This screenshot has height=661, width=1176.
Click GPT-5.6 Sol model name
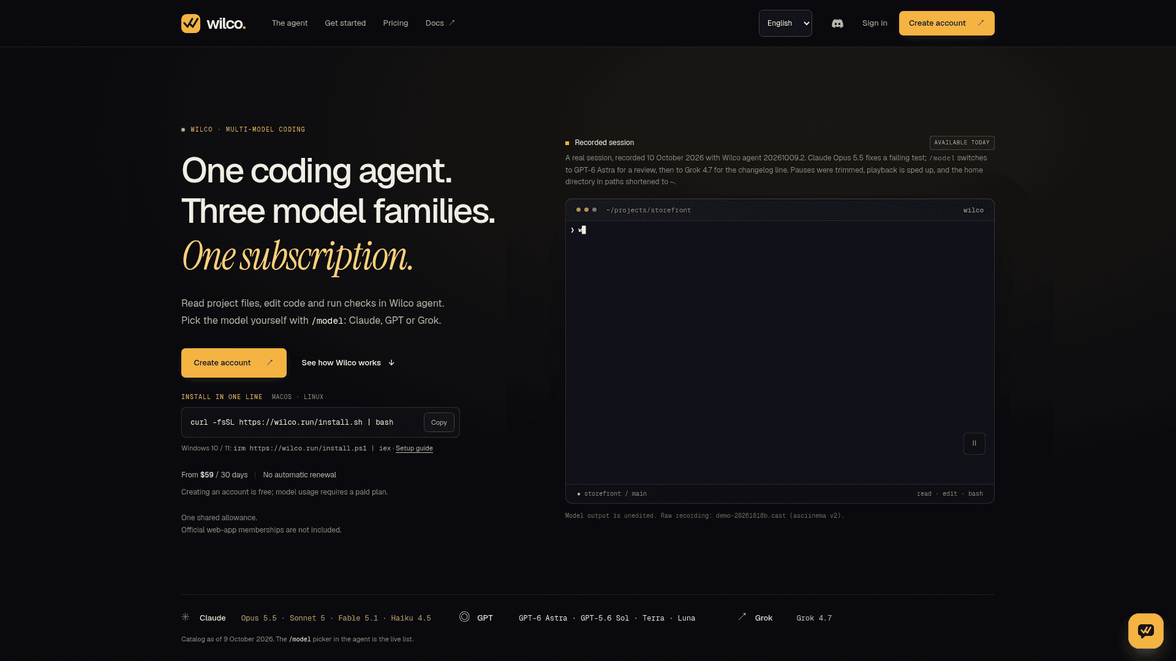(605, 618)
